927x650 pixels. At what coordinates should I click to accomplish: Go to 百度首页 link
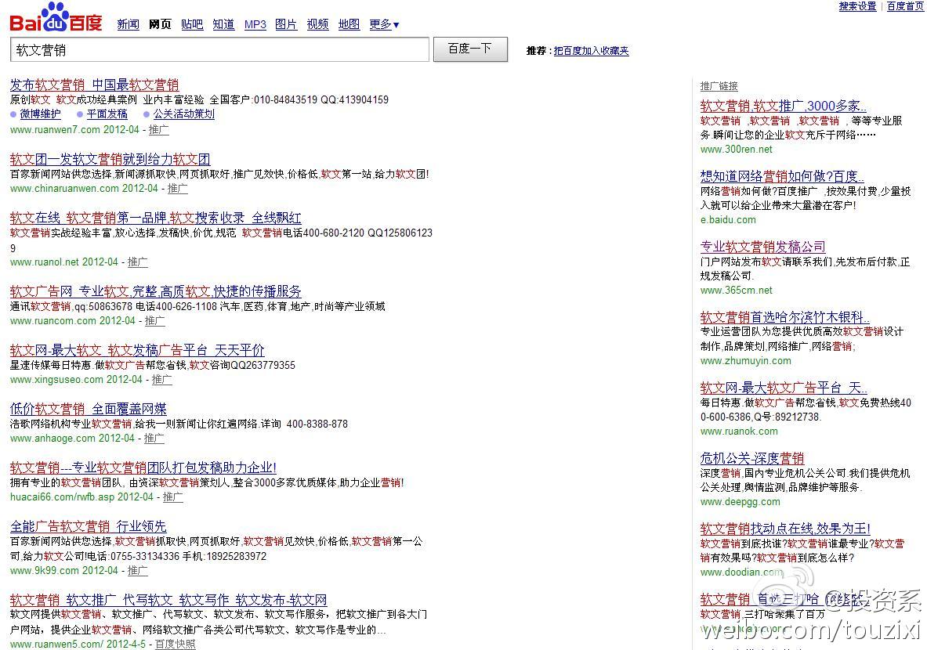[x=905, y=6]
